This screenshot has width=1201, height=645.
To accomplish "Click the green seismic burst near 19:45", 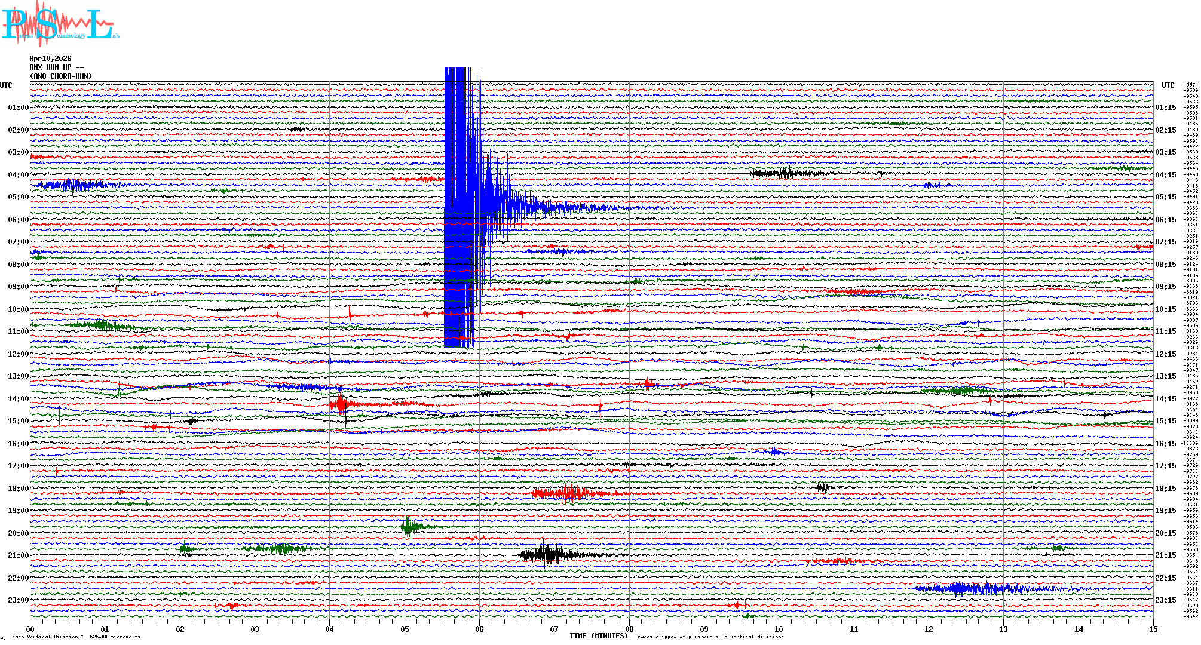I will point(409,526).
